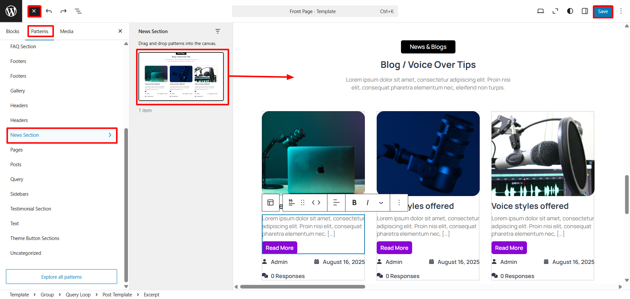Open the device preview (View) icon
The image size is (630, 299).
pos(540,11)
